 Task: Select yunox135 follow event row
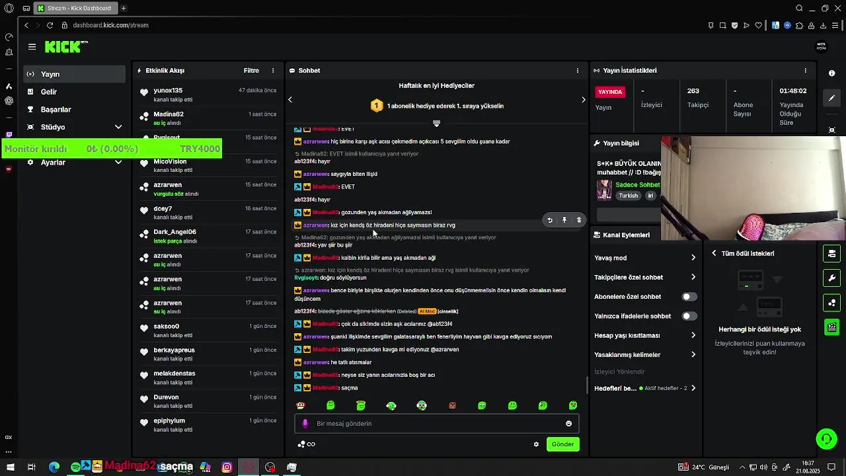pyautogui.click(x=208, y=95)
